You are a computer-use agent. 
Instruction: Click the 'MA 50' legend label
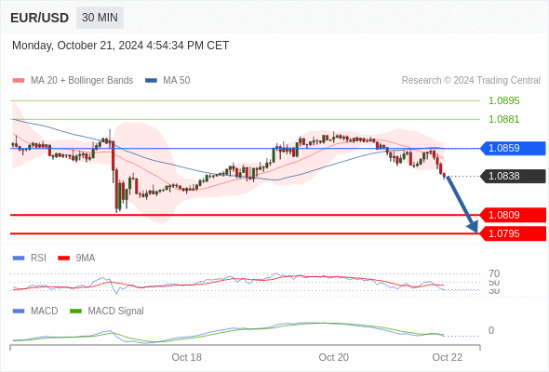pyautogui.click(x=177, y=81)
